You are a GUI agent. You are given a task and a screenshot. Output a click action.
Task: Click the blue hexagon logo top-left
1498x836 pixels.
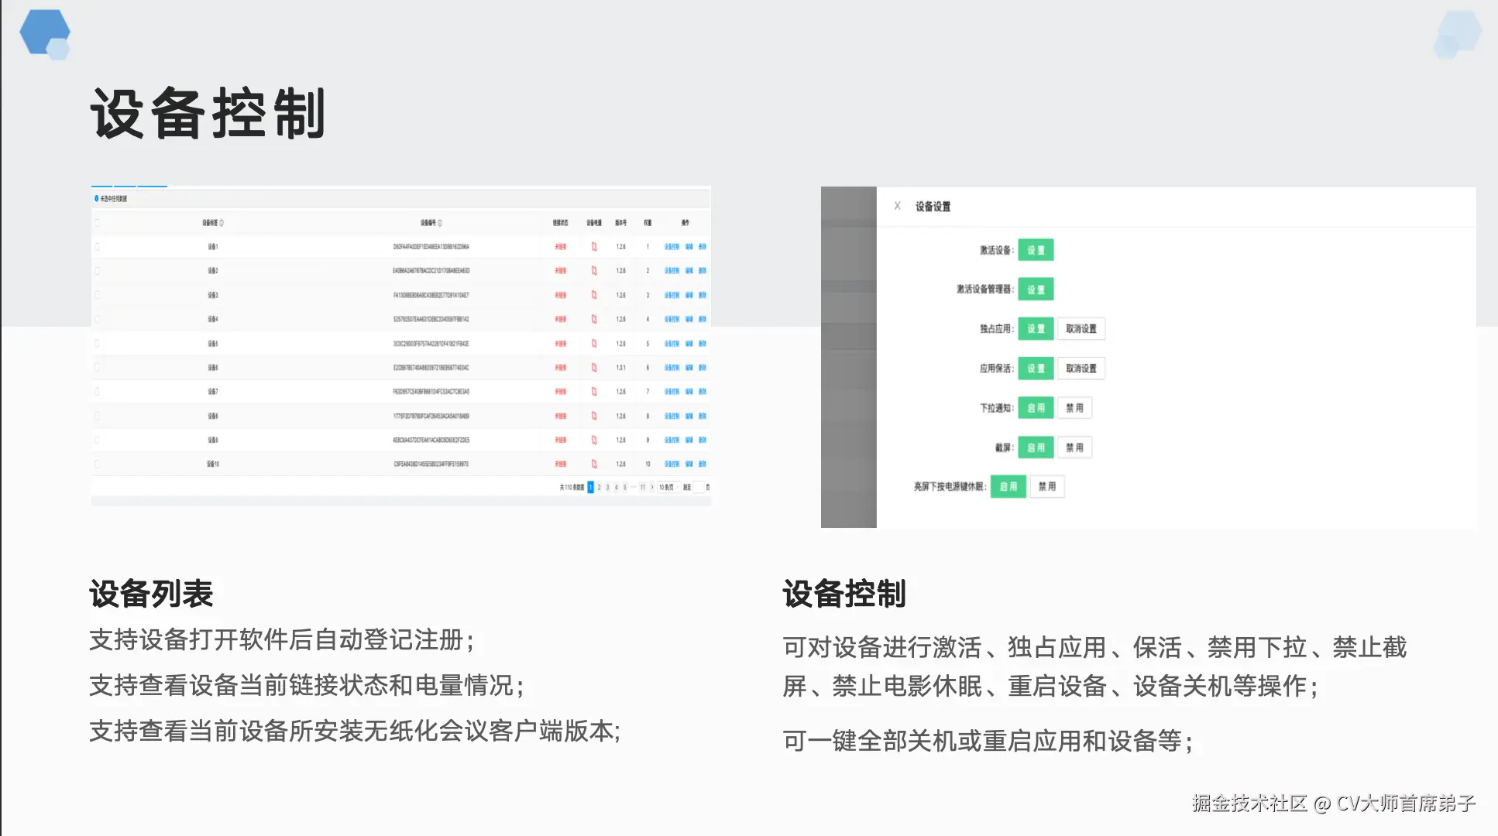(45, 33)
